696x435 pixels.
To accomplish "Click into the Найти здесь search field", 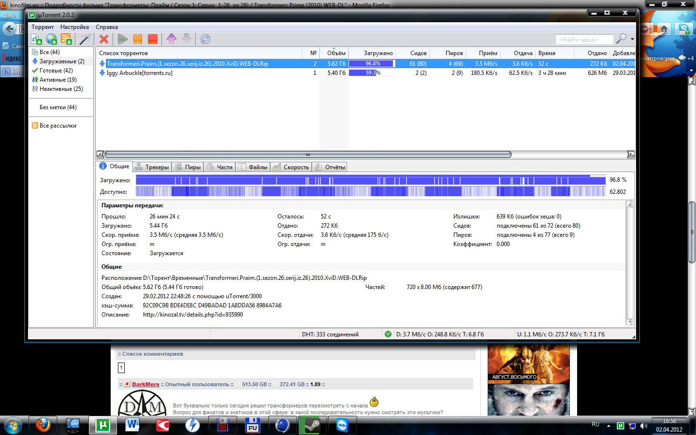I will click(x=584, y=40).
